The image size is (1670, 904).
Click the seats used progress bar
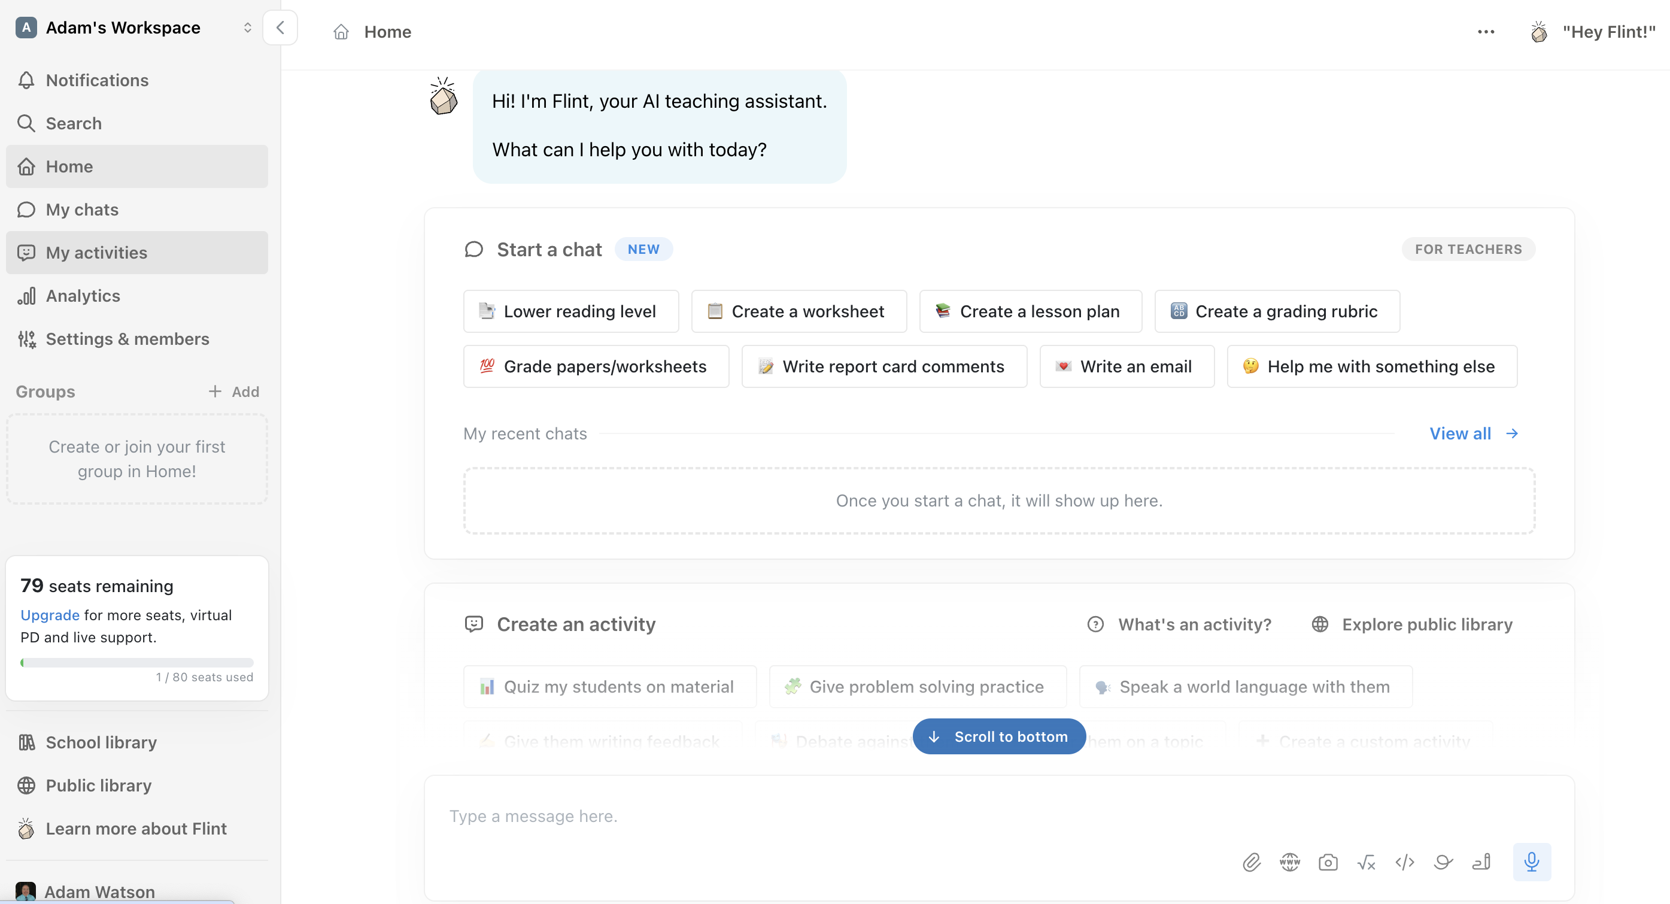137,663
